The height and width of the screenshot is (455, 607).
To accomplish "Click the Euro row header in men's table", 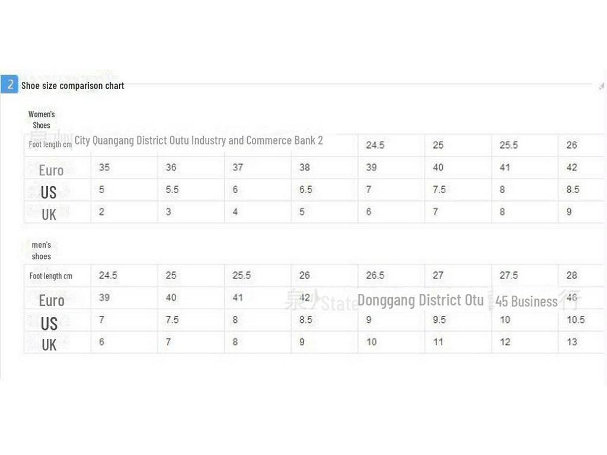I will [x=51, y=301].
